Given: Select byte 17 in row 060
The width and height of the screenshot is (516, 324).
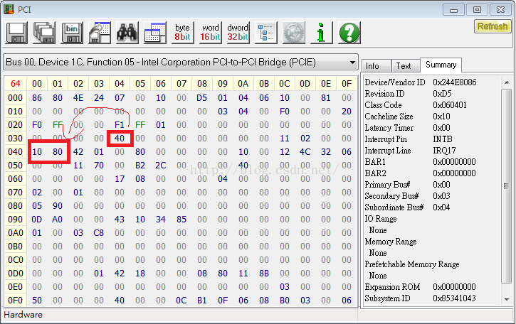Looking at the screenshot, I should 120,179.
